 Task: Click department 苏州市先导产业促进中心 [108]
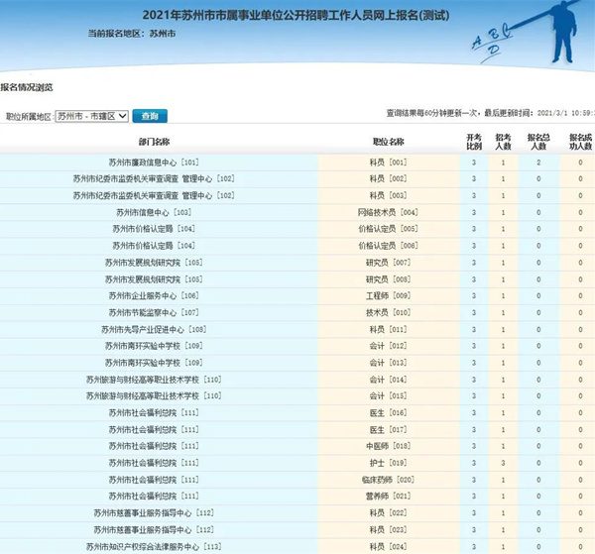pyautogui.click(x=154, y=329)
